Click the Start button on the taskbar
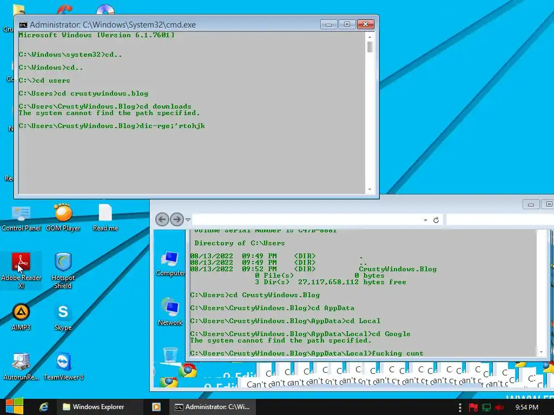This screenshot has width=554, height=415. 15,406
